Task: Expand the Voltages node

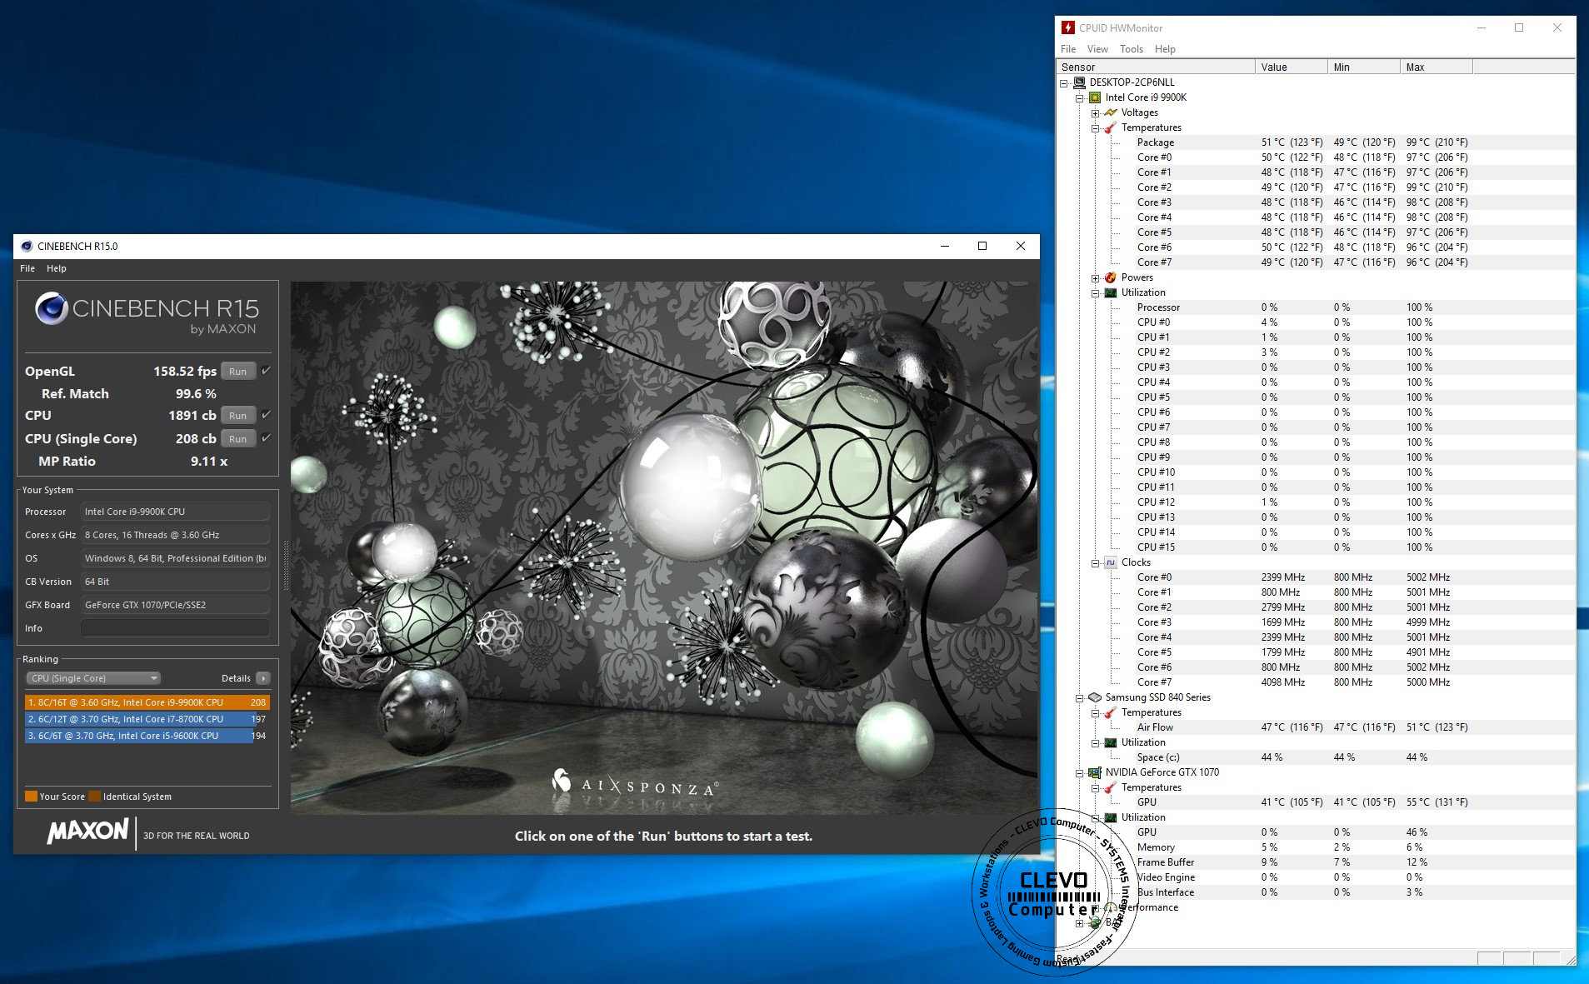Action: click(1096, 113)
